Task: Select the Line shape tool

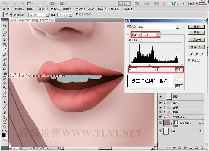Action: click(5, 107)
